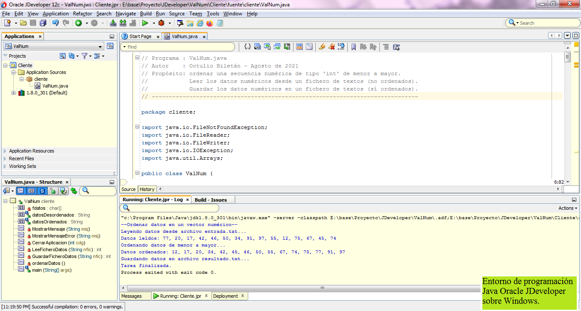Launch Firefox from the main toolbar
This screenshot has width=581, height=311.
(x=209, y=23)
